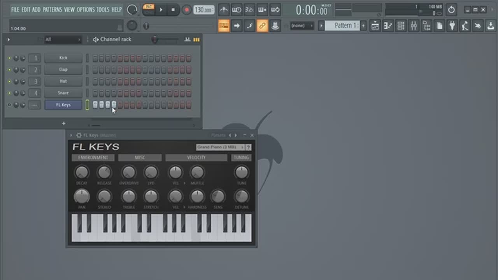Mute the Snare channel

click(9, 93)
